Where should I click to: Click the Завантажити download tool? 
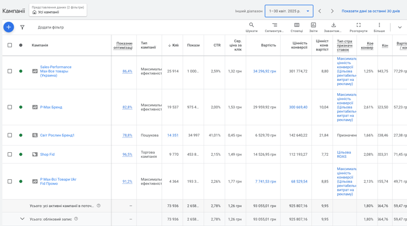334,27
